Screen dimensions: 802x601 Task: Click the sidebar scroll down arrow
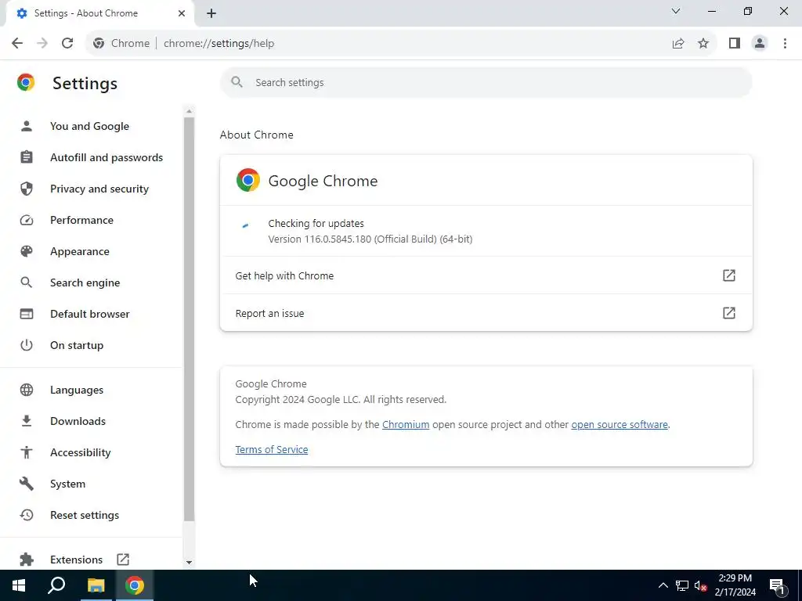coord(190,562)
